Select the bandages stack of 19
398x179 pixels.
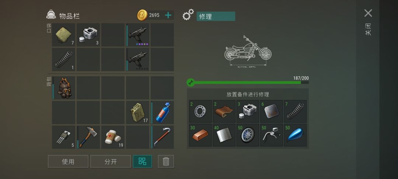tap(113, 137)
